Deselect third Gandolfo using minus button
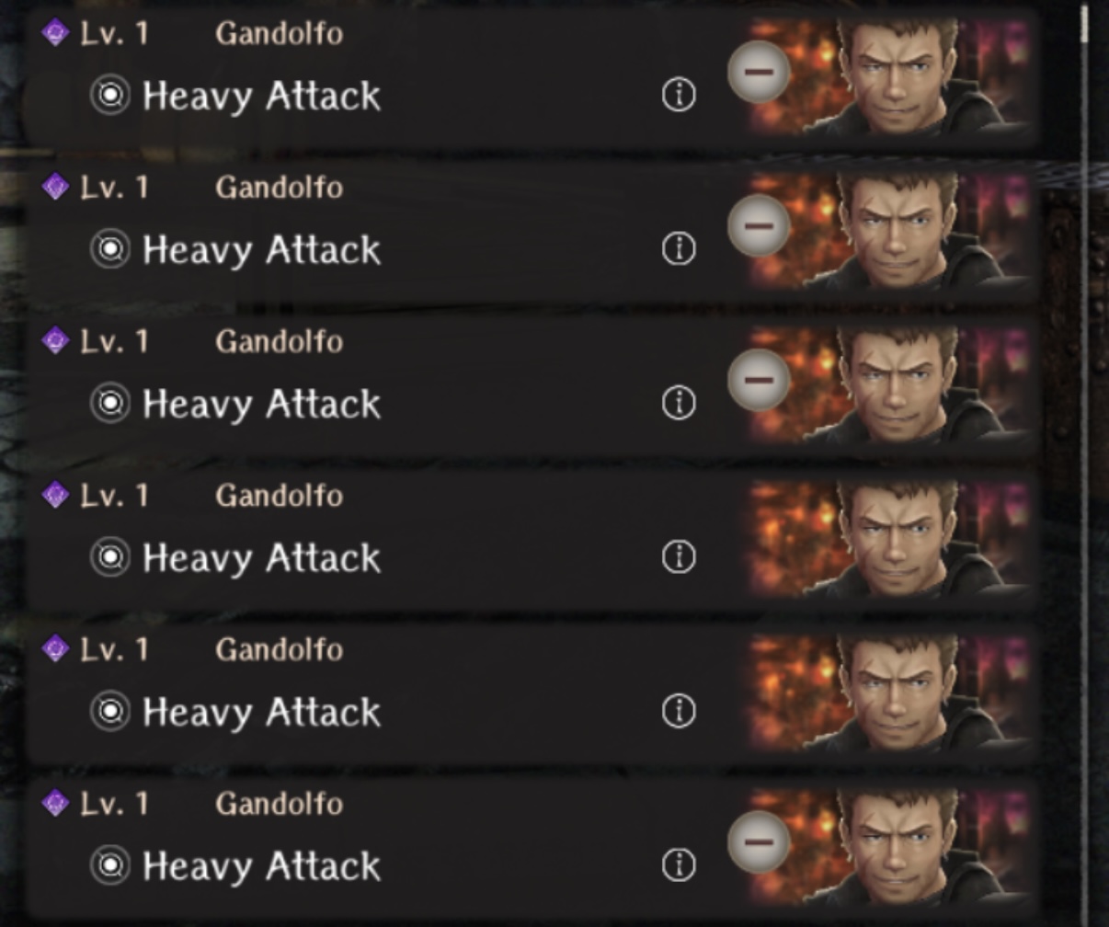Screen dimensions: 1109x927 [759, 380]
